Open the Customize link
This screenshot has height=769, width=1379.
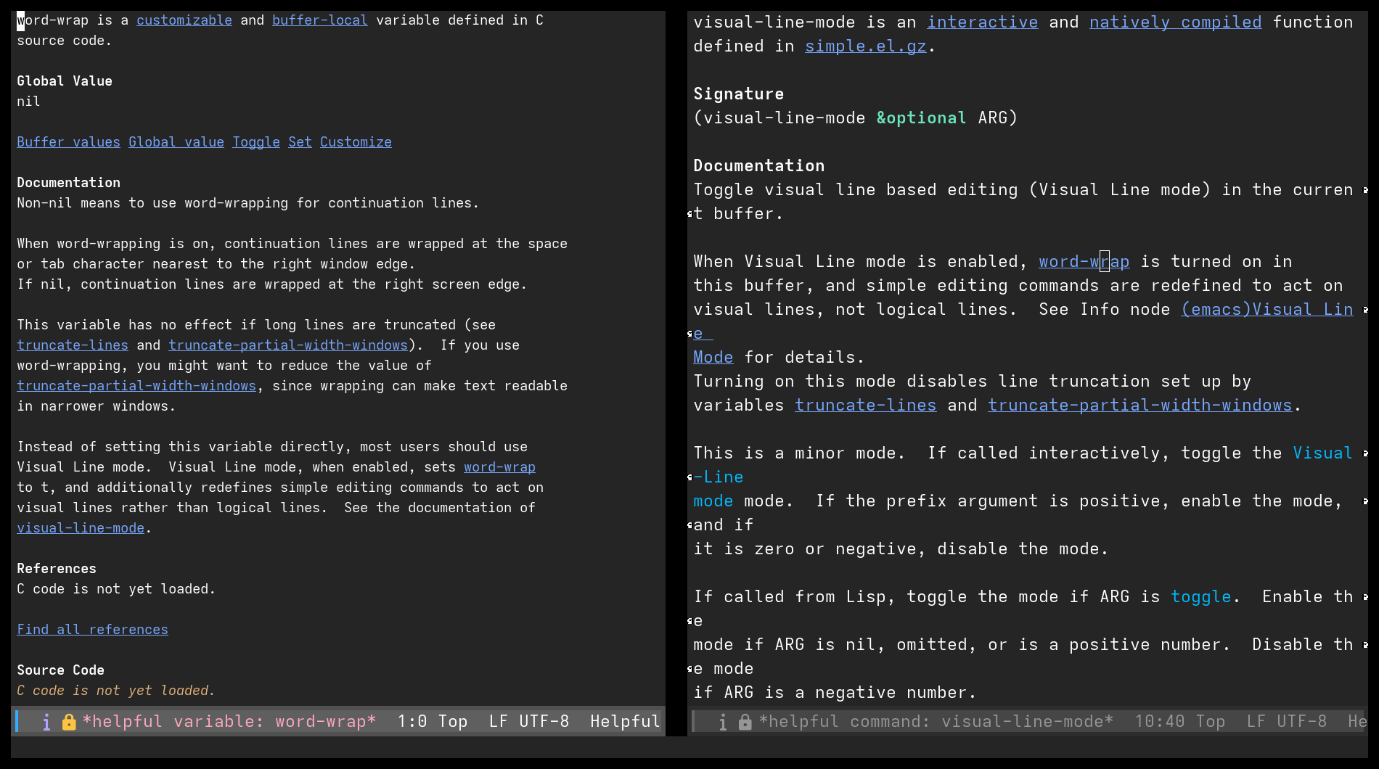(356, 142)
